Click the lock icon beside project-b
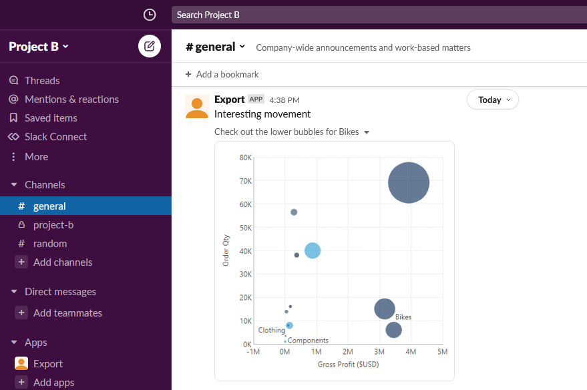The height and width of the screenshot is (390, 587). point(21,224)
